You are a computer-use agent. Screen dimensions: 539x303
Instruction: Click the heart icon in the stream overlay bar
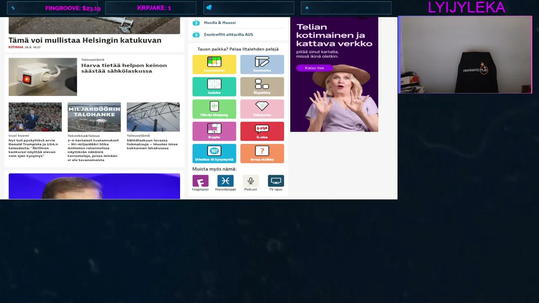pyautogui.click(x=209, y=8)
